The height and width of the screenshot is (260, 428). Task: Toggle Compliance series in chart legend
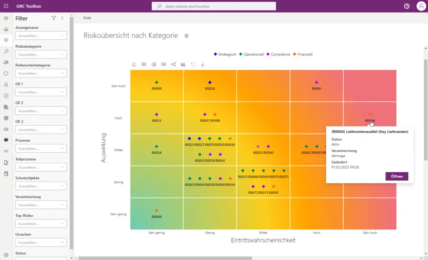point(278,54)
